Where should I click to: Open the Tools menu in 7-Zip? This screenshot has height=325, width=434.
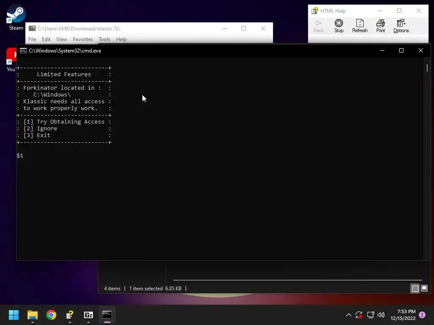click(104, 39)
